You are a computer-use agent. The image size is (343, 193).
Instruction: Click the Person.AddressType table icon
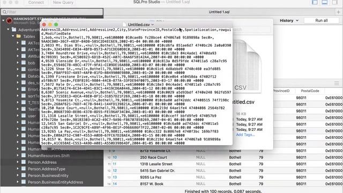[x=24, y=169]
